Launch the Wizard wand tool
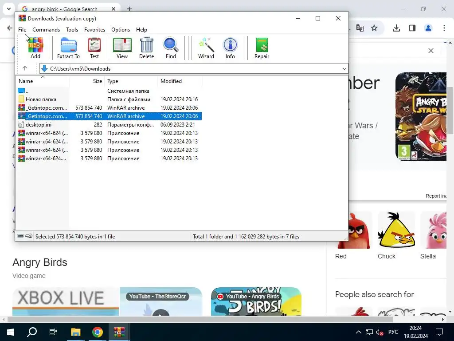454x341 pixels. click(206, 48)
